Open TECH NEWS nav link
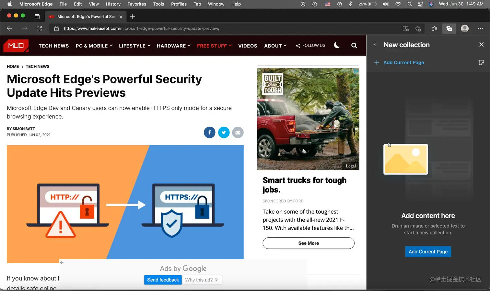This screenshot has width=490, height=291. [54, 46]
